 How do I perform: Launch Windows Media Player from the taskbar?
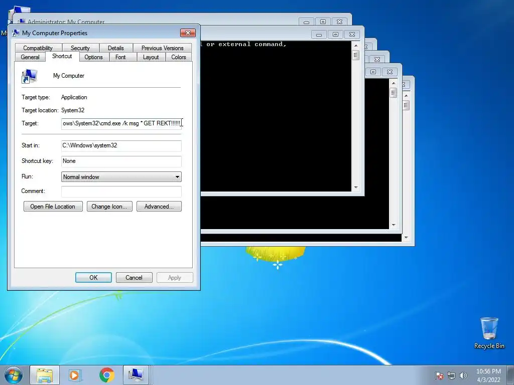(x=75, y=375)
